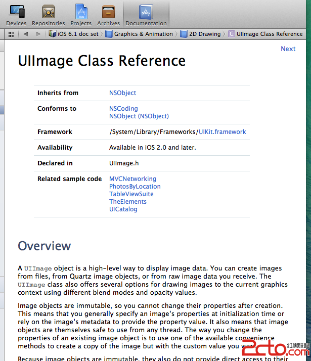The width and height of the screenshot is (311, 361).
Task: Go forward with the right arrow
Action: pyautogui.click(x=38, y=34)
